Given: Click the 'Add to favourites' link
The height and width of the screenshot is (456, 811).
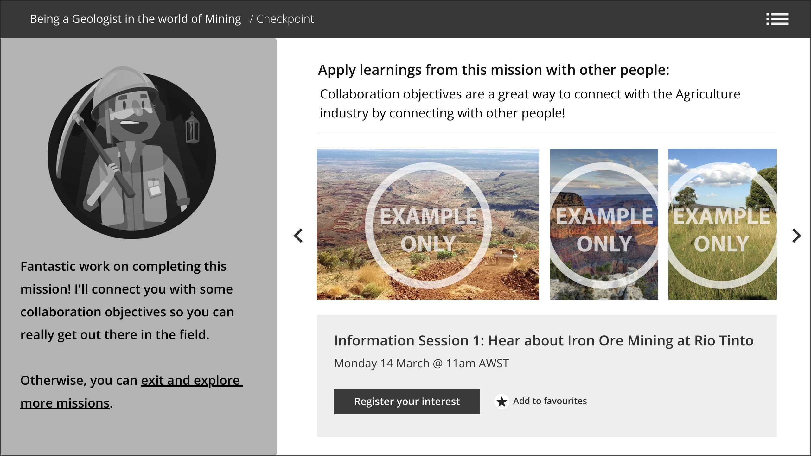Looking at the screenshot, I should [550, 401].
